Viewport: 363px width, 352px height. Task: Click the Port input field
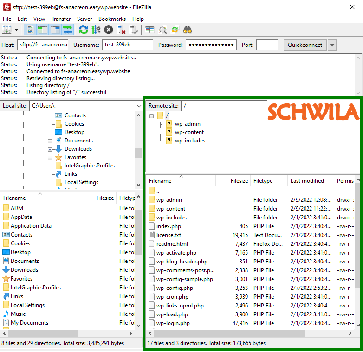[x=267, y=45]
